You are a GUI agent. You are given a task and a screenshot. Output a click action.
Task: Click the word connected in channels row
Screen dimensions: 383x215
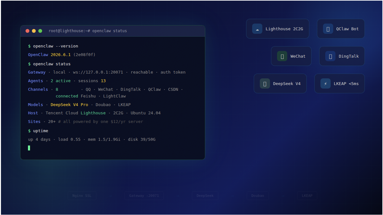67,96
